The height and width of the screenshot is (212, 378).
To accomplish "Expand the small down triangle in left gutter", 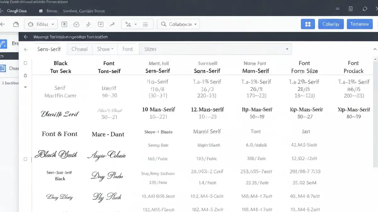I will point(26,87).
